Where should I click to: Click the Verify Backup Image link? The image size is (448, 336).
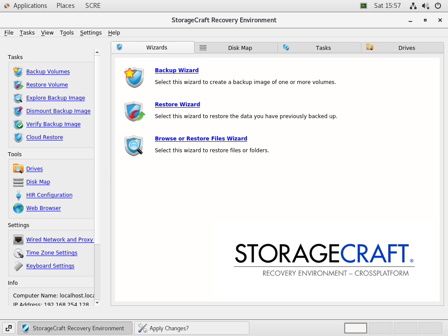(x=53, y=124)
